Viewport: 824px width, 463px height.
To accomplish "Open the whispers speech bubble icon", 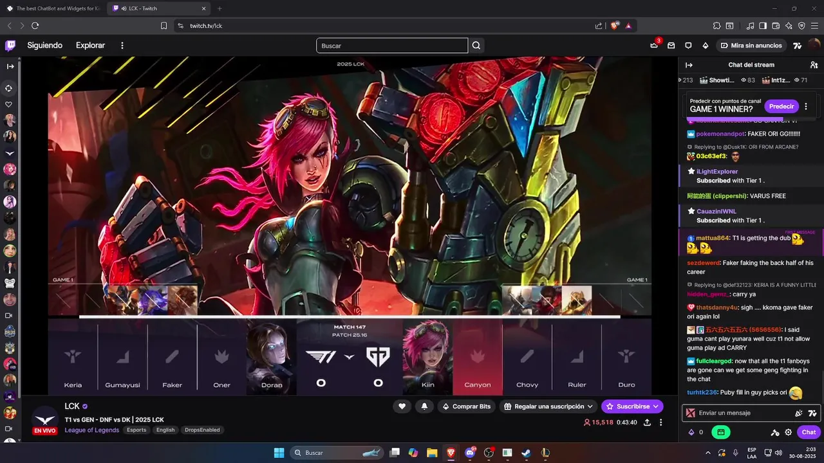I will [x=688, y=46].
